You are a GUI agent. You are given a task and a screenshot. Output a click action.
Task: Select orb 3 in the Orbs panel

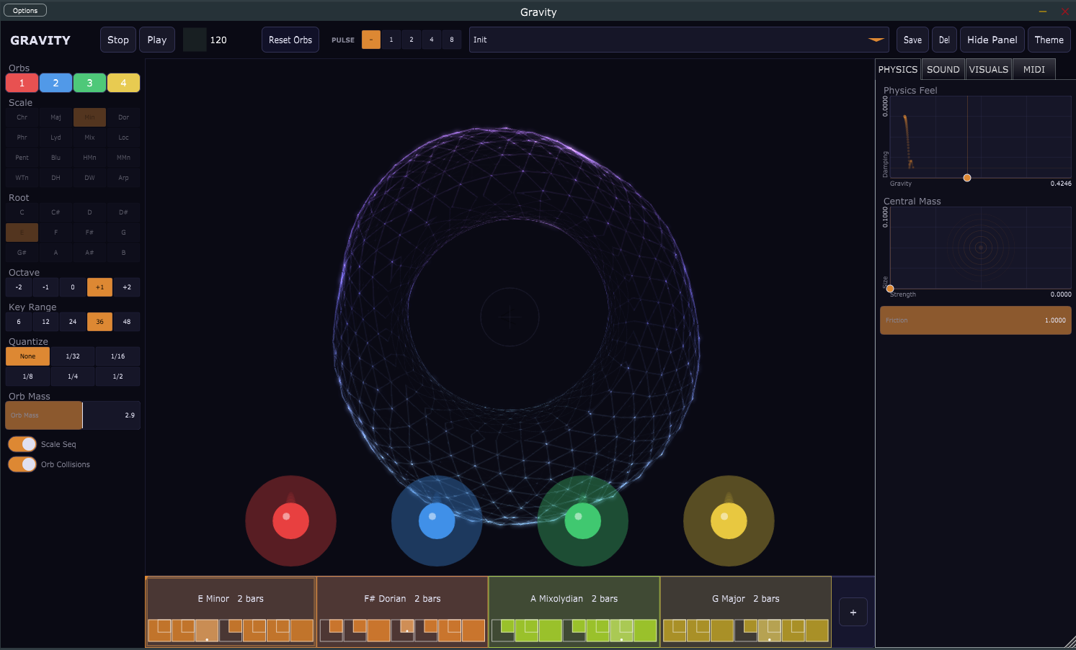coord(89,83)
